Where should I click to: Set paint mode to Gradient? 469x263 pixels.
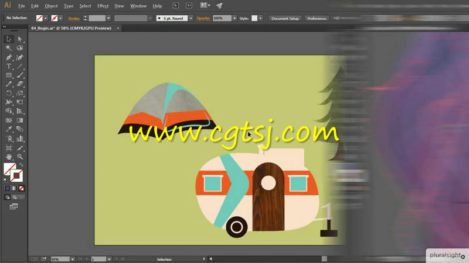(14, 188)
